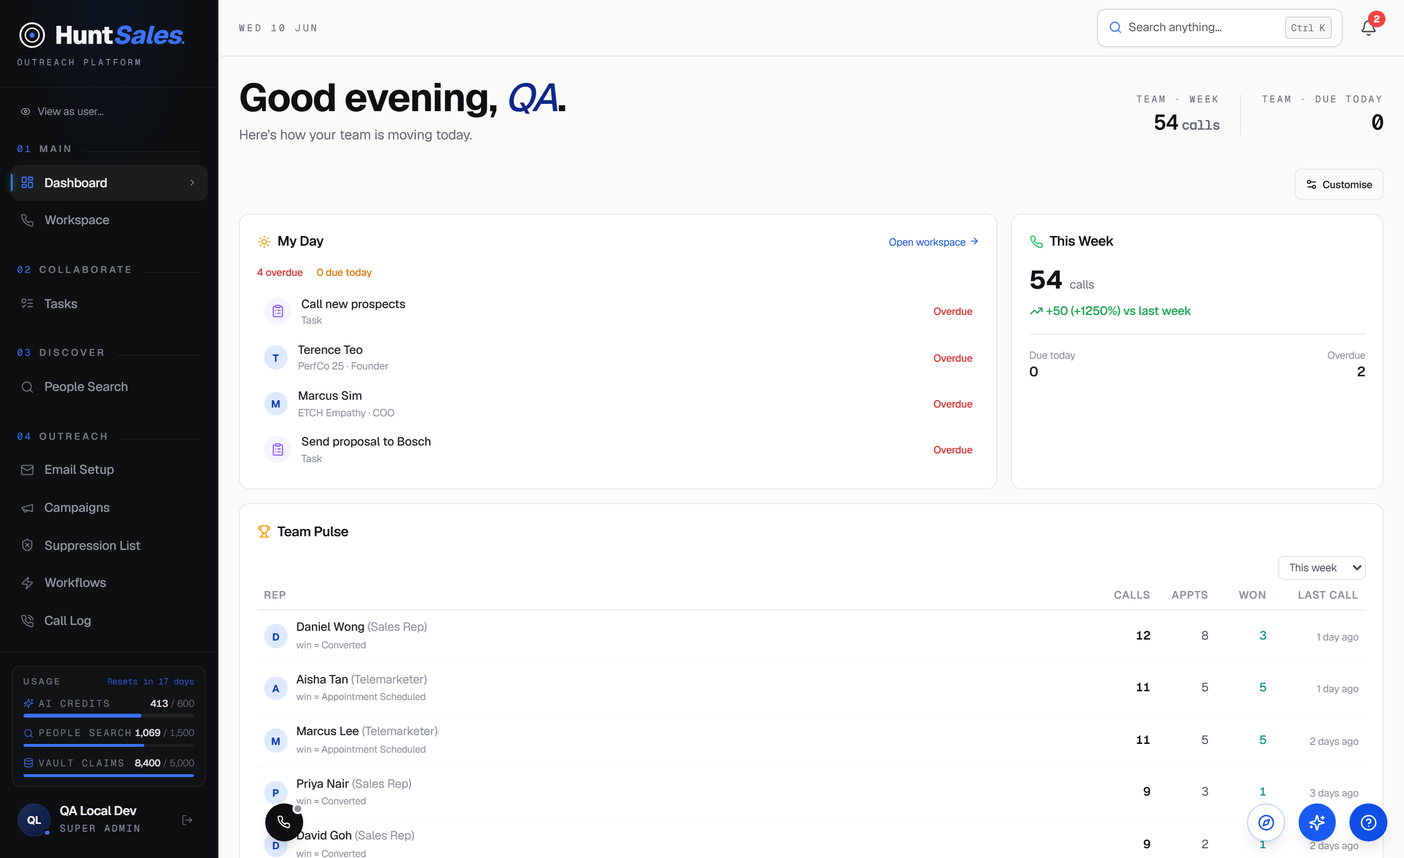Click the AI Credits usage progress bar

(108, 716)
